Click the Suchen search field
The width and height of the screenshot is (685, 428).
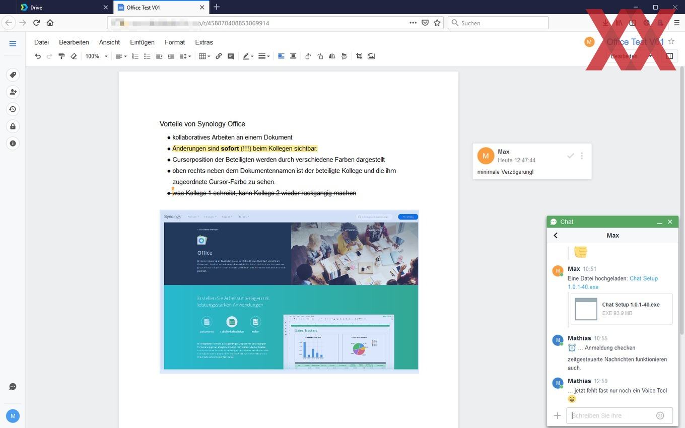pos(498,23)
